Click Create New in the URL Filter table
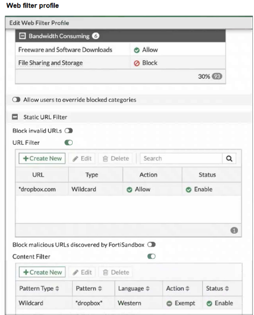254x315 pixels. [42, 158]
